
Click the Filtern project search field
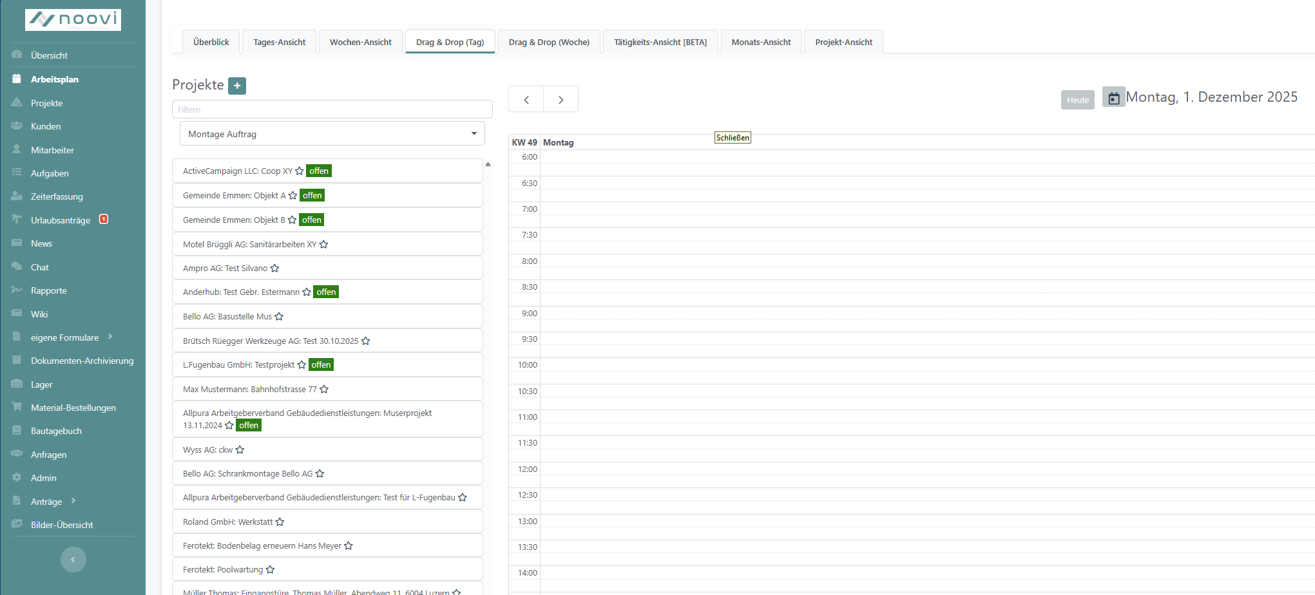coord(332,109)
